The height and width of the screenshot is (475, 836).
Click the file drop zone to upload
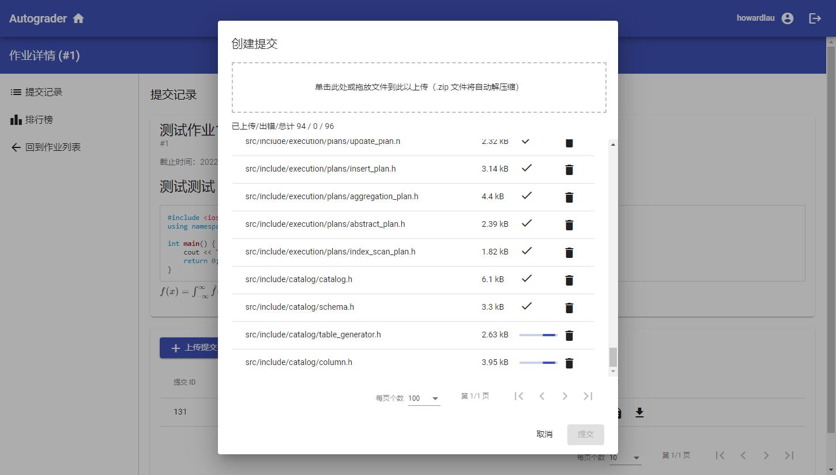click(419, 88)
